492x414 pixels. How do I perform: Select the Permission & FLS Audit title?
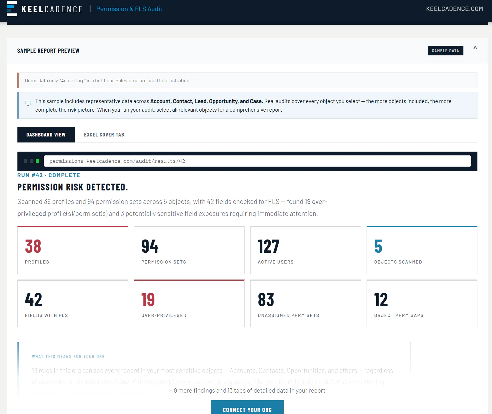coord(129,9)
